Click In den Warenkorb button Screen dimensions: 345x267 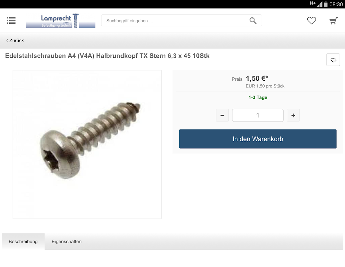tap(257, 139)
